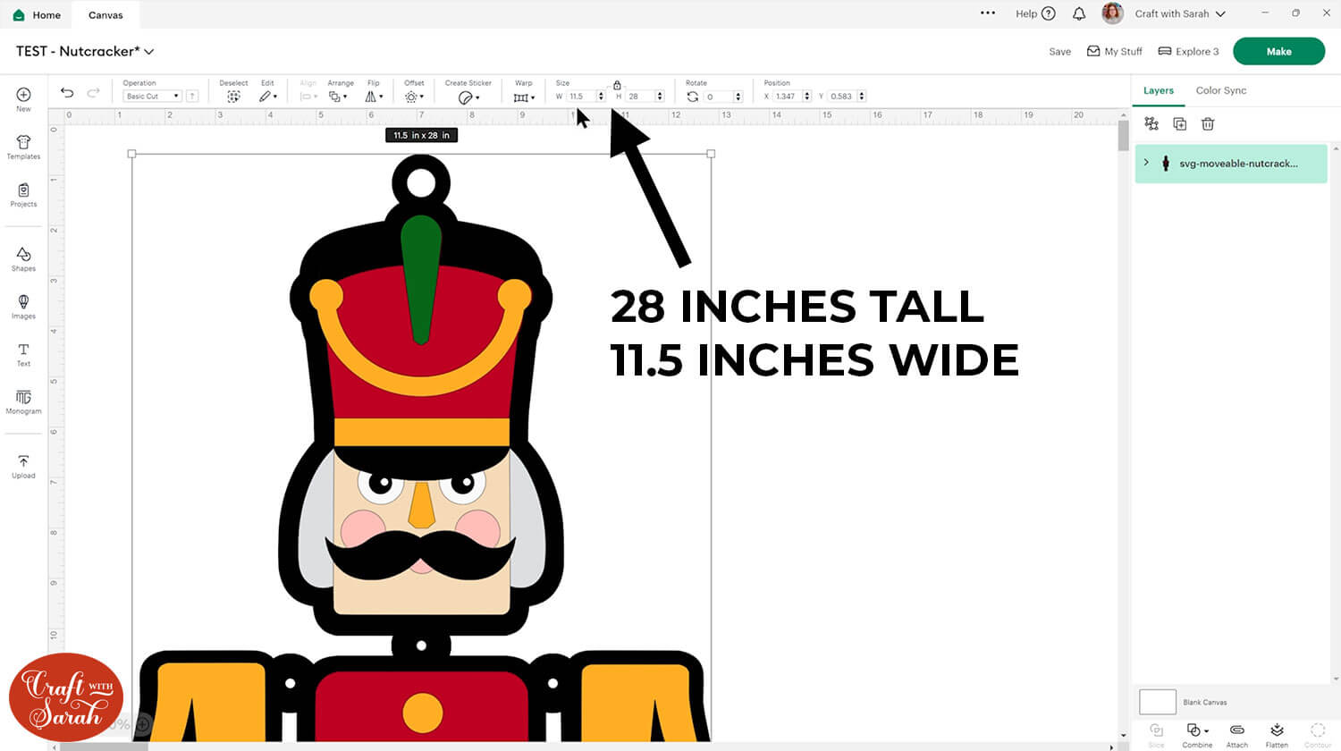Expand the project name dropdown
This screenshot has height=751, width=1341.
[149, 52]
